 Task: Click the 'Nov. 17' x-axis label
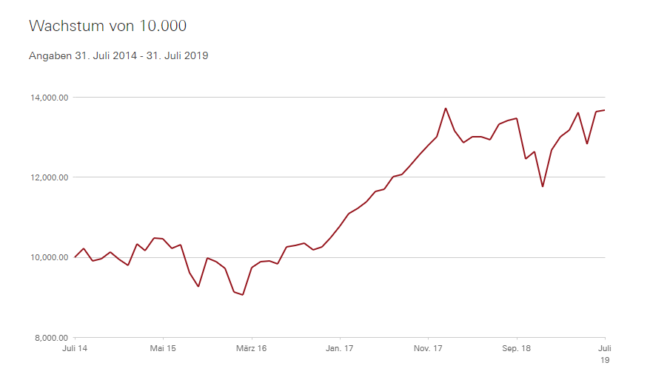[428, 348]
